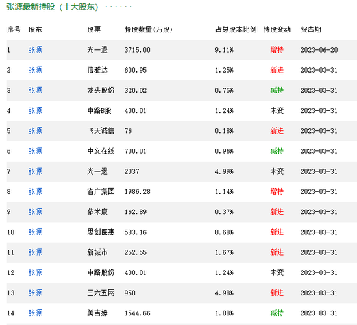357x325 pixels.
Task: Open the 张源 link in row 7
Action: coord(35,171)
